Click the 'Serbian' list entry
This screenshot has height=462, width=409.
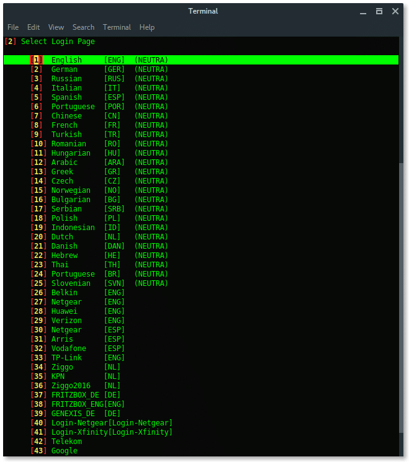pos(66,209)
